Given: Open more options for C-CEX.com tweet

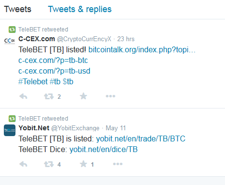Looking at the screenshot, I should (111, 96).
